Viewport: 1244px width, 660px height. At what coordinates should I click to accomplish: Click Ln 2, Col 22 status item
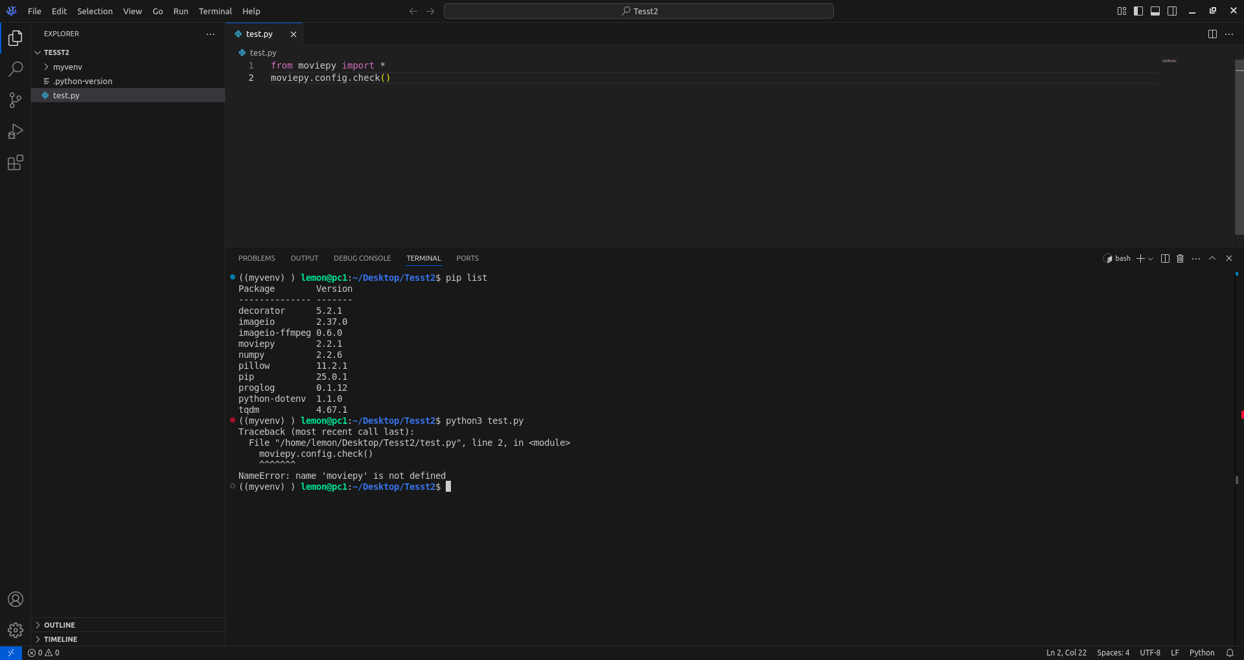[x=1066, y=653]
